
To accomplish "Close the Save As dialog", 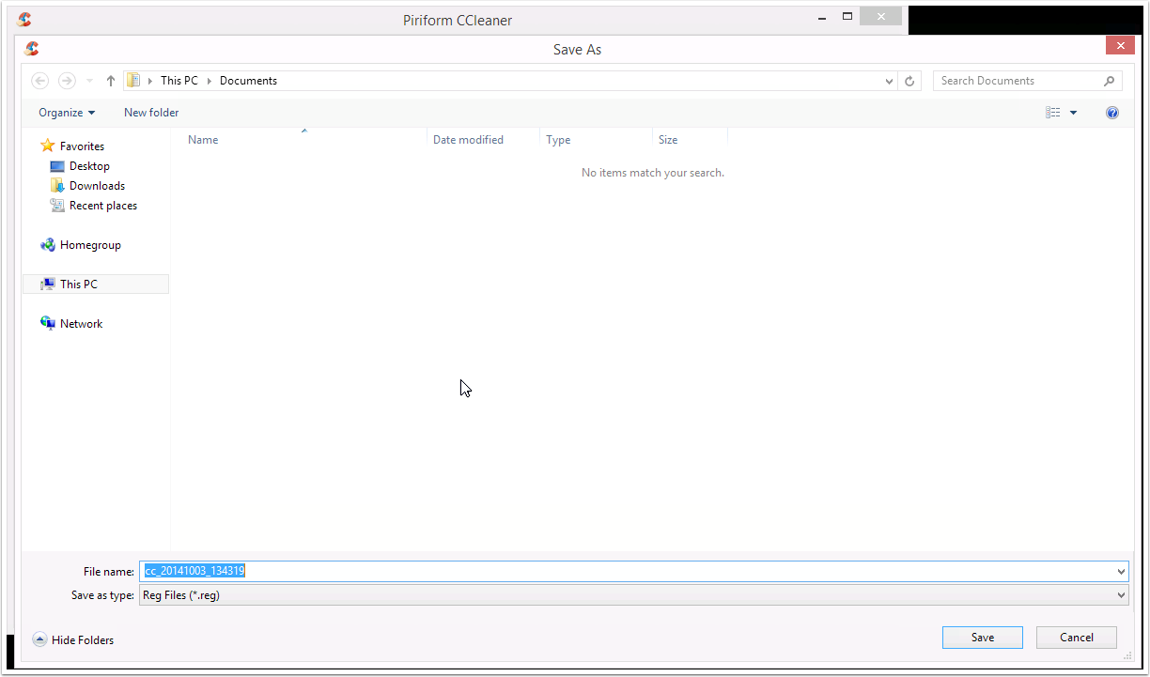I will click(x=1120, y=45).
